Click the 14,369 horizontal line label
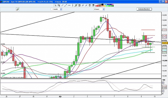Viewport: 168px width, 98px height. click(3, 73)
